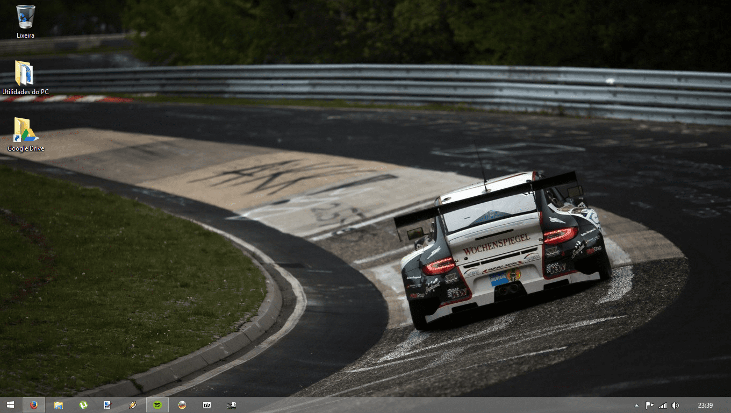This screenshot has height=413, width=731.
Task: Launch uTorrent from the taskbar
Action: 83,405
